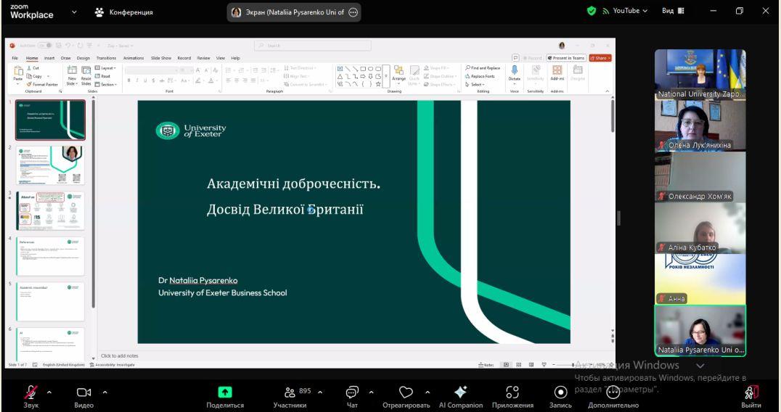Select Nataliia Pysarenko's video thumbnail
The image size is (781, 412).
click(700, 331)
